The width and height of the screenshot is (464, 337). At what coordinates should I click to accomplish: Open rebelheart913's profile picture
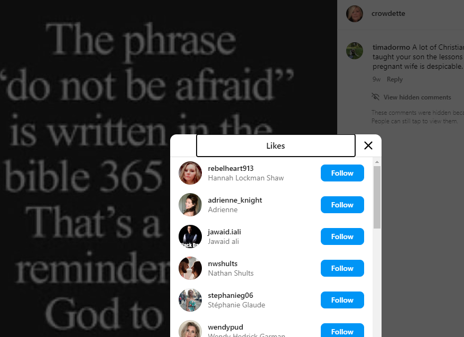[190, 173]
